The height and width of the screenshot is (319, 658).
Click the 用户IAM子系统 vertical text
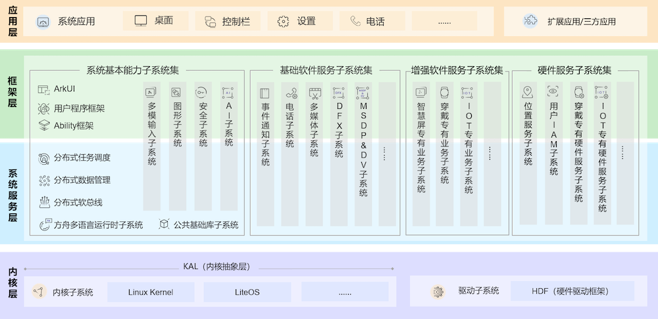[554, 138]
